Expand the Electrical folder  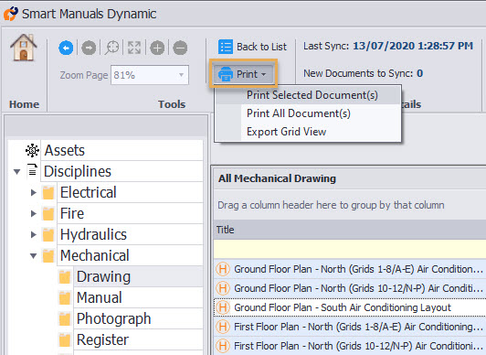(34, 192)
